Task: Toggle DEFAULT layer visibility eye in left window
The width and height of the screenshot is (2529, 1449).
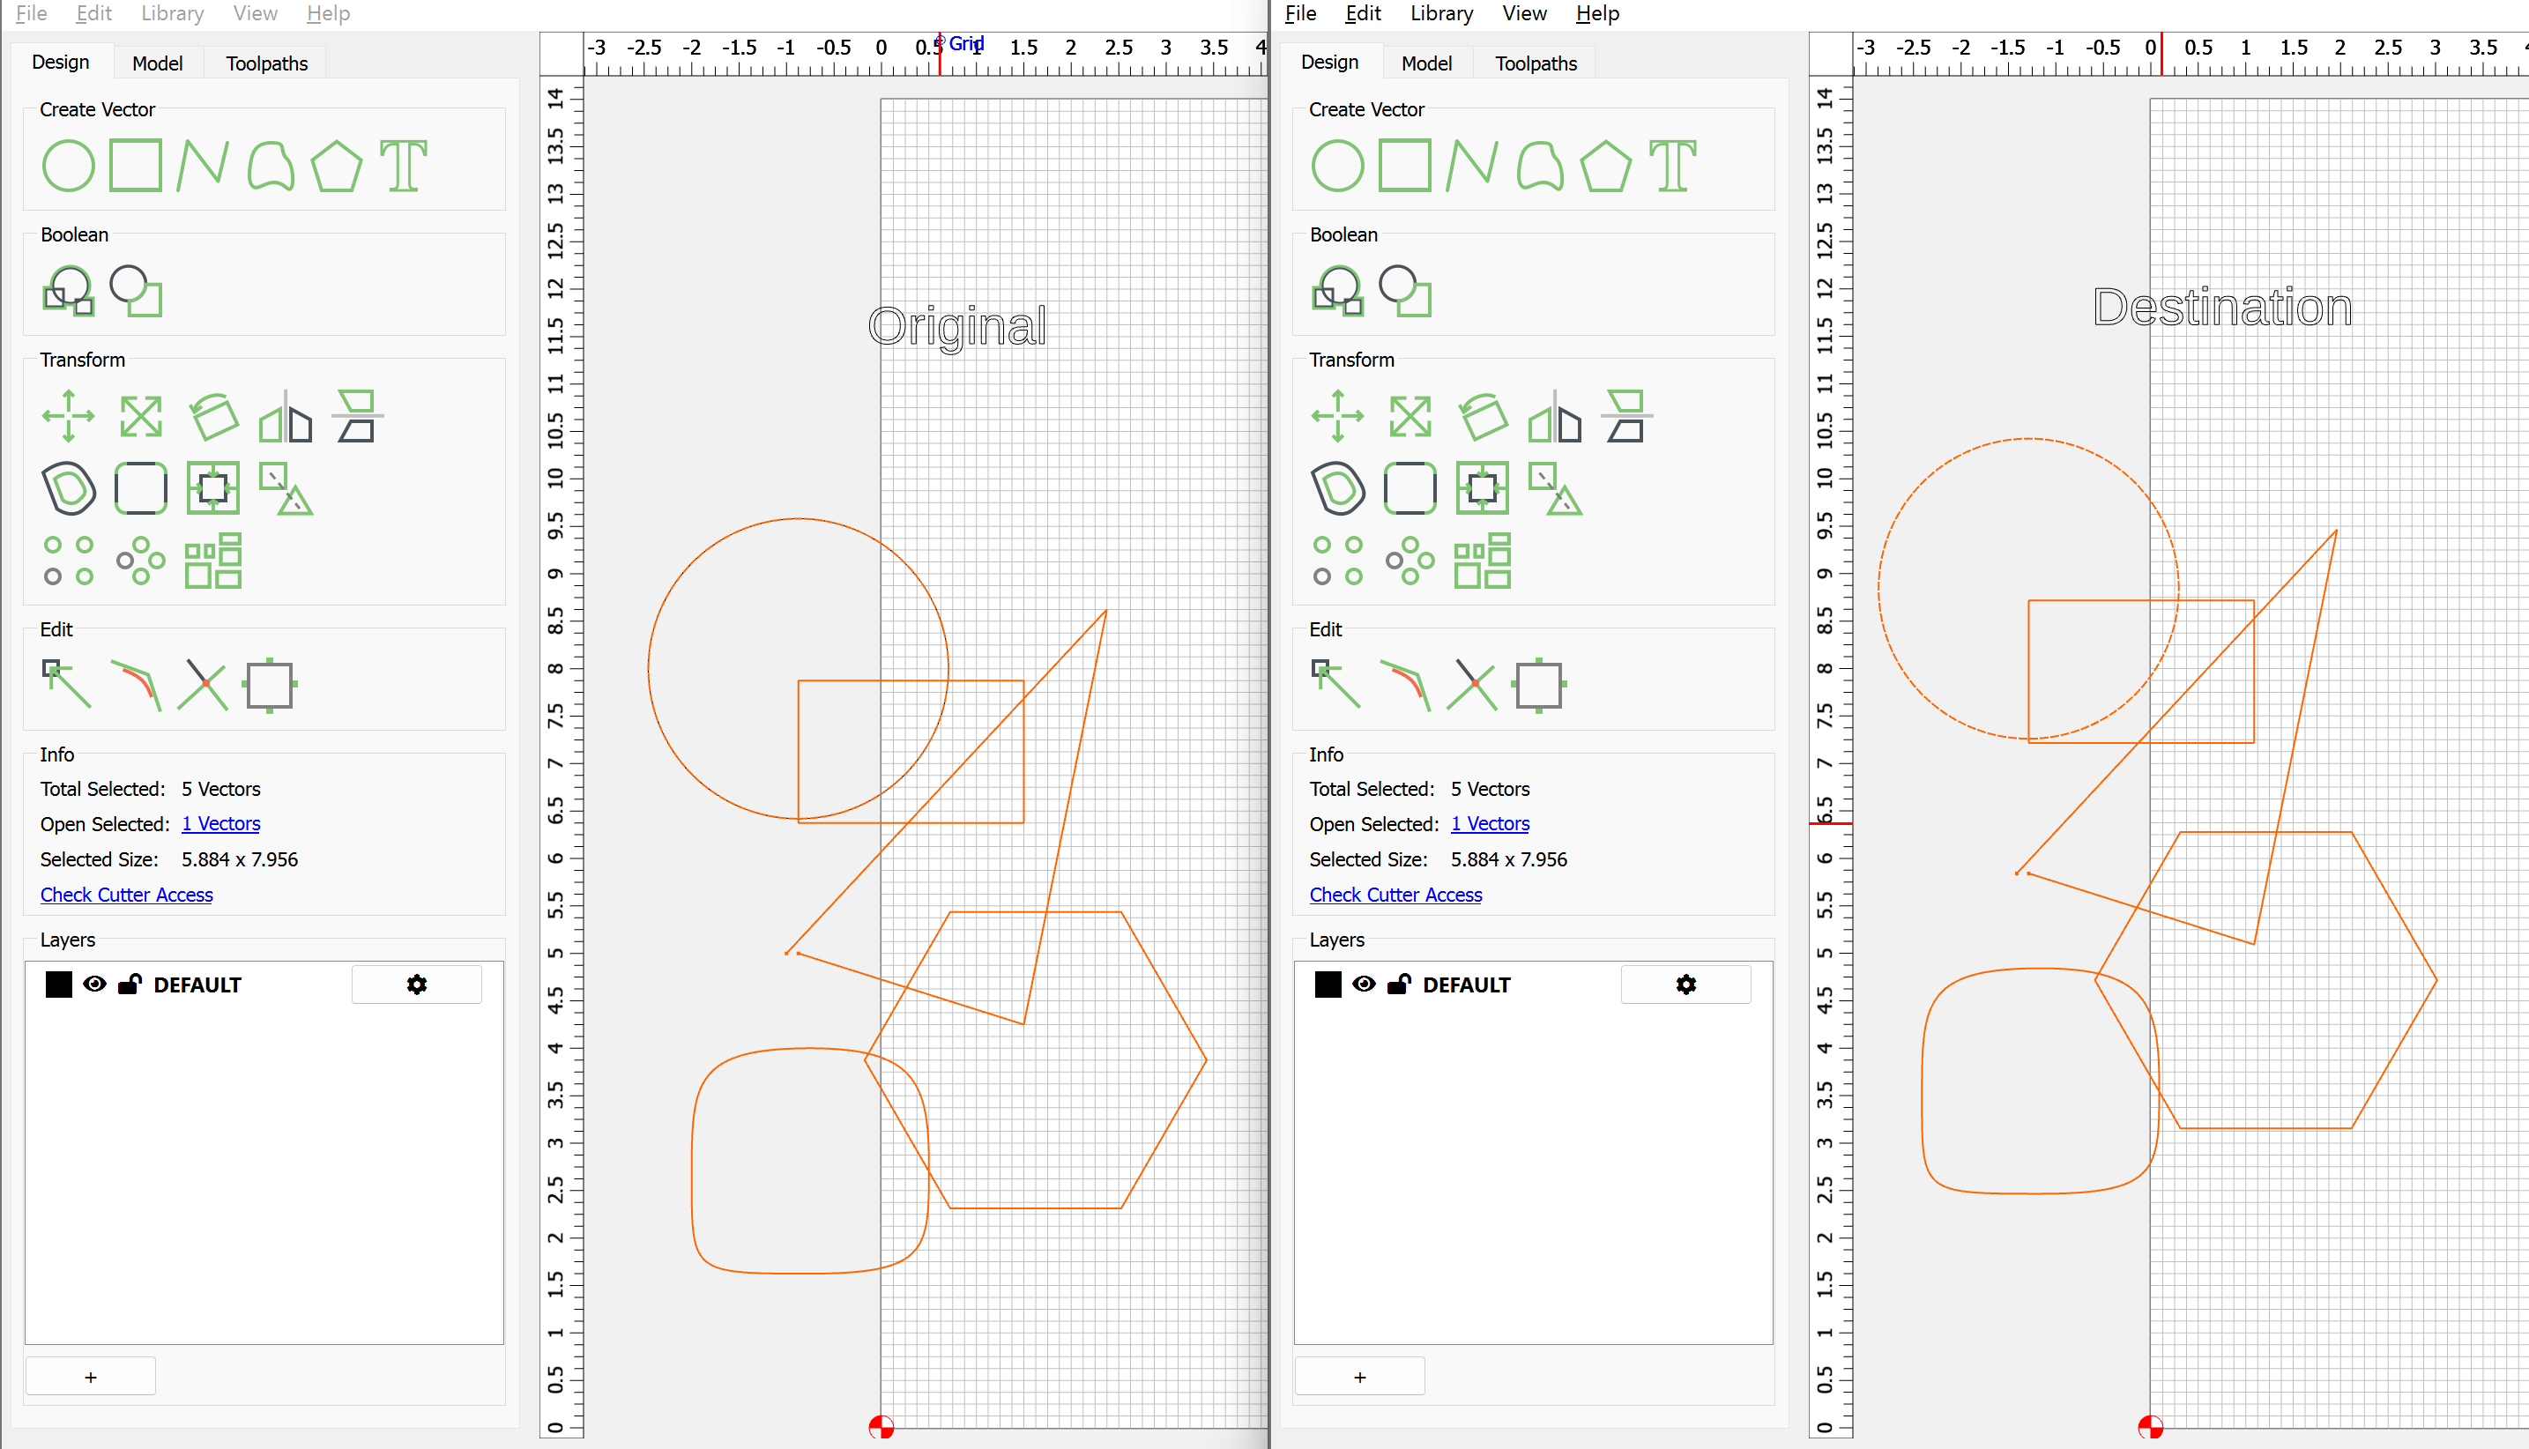Action: (94, 985)
